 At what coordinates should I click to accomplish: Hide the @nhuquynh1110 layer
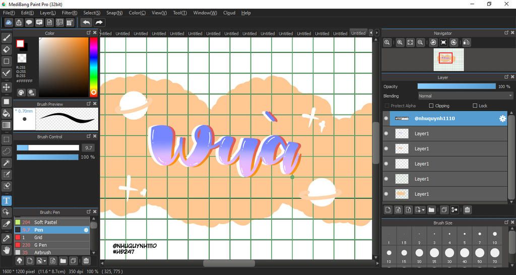386,118
